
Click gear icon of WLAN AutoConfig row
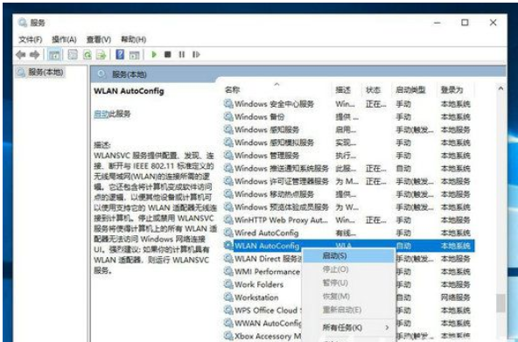tap(228, 246)
